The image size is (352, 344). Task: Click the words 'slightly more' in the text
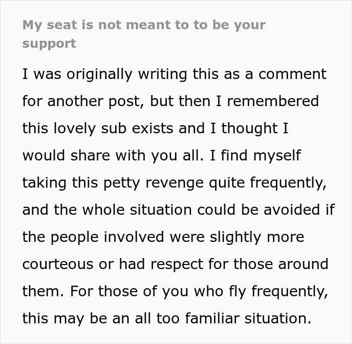[x=257, y=237]
